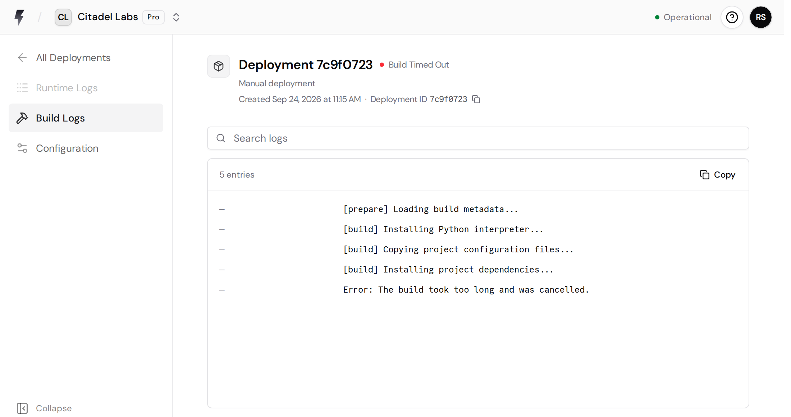Click the '5 entries' count label
The image size is (791, 417).
(x=237, y=175)
